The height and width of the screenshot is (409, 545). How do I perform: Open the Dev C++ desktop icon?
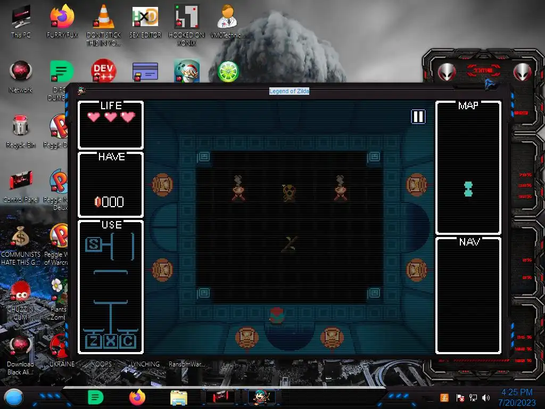(104, 71)
